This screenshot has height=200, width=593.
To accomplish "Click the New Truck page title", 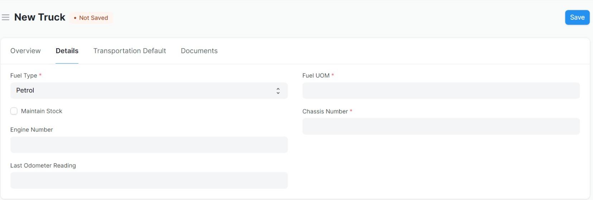I will click(x=40, y=17).
